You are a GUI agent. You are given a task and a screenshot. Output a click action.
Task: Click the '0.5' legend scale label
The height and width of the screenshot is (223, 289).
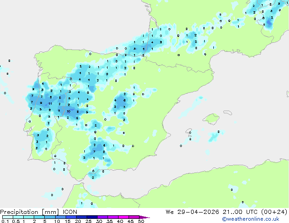[15, 221]
